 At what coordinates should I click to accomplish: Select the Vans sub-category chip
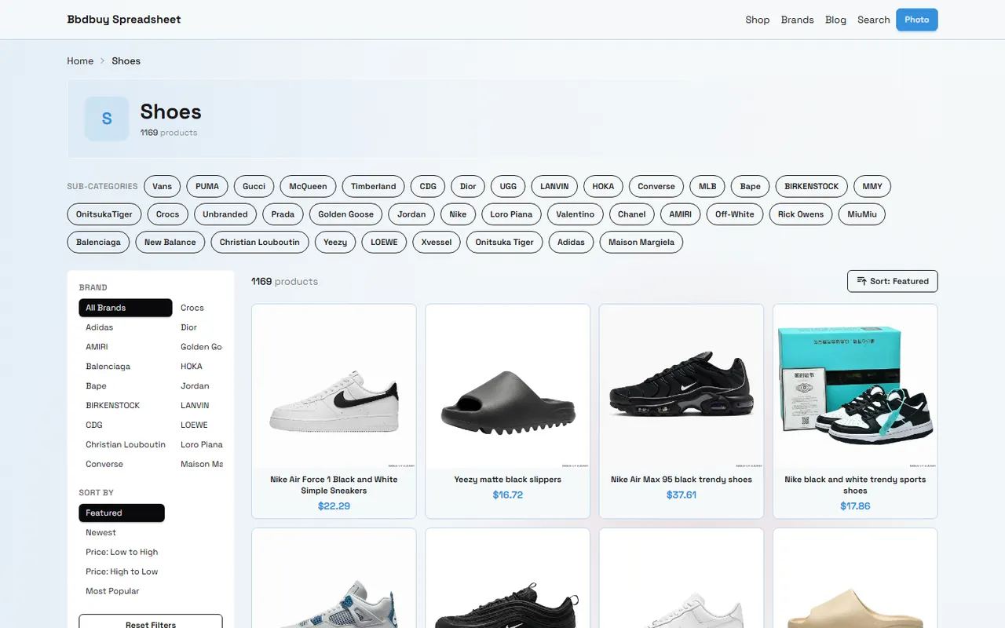(163, 187)
